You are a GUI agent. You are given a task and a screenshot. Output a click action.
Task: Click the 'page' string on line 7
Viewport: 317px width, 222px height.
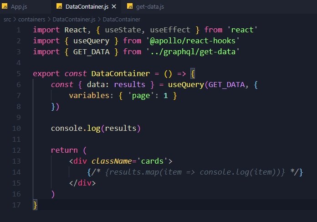[141, 96]
